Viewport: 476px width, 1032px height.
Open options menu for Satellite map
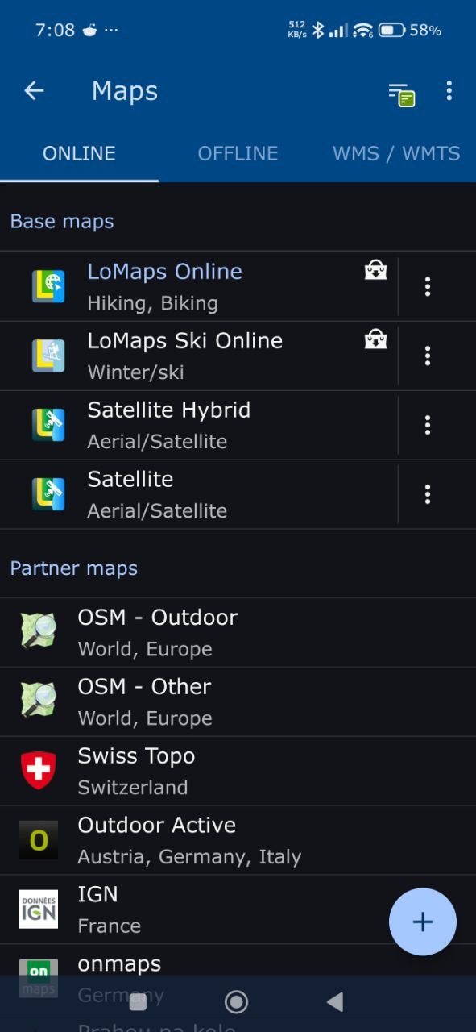pyautogui.click(x=428, y=494)
